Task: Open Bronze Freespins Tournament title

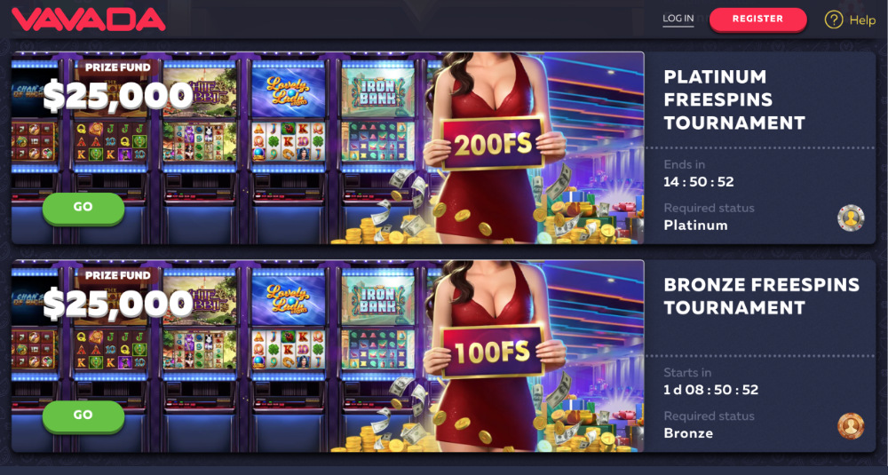Action: 761,296
